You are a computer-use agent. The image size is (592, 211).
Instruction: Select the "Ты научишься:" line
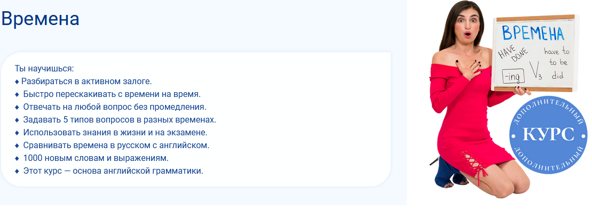(44, 69)
